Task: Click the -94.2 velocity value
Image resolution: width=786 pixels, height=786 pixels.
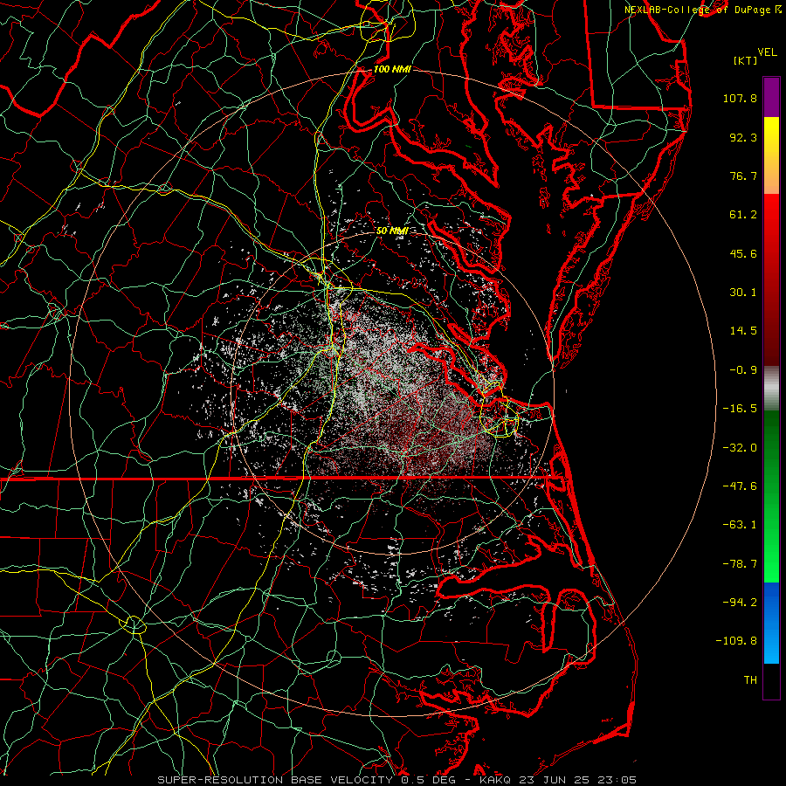Action: [740, 602]
